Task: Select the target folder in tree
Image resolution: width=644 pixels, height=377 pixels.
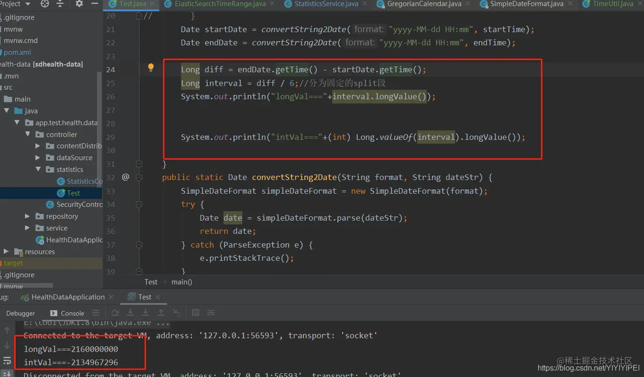Action: point(51,263)
